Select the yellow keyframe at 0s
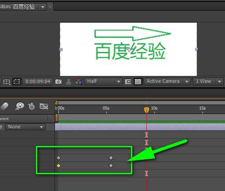Screen dimensions: 225x191 click(58, 166)
